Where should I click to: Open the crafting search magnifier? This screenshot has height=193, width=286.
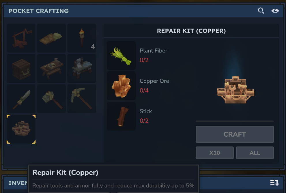pyautogui.click(x=261, y=11)
